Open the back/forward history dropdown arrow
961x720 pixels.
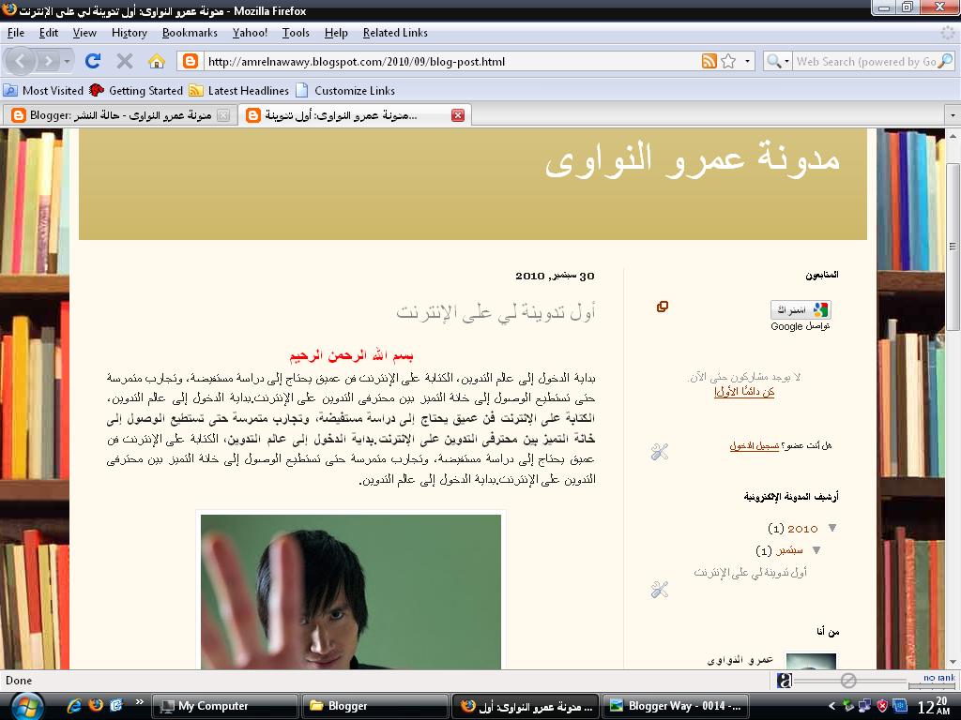(67, 61)
